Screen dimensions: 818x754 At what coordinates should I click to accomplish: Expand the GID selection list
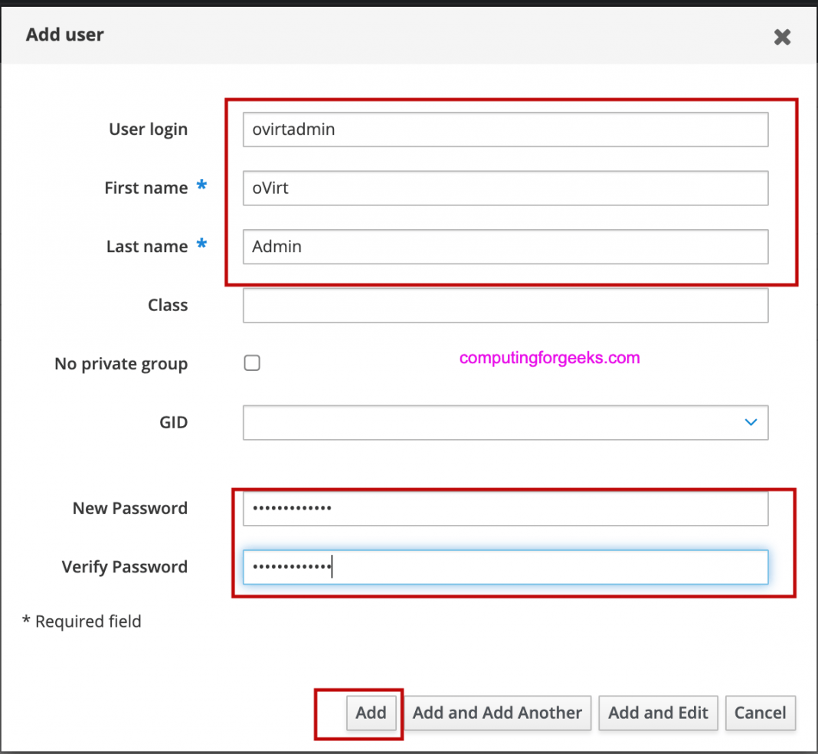point(751,422)
